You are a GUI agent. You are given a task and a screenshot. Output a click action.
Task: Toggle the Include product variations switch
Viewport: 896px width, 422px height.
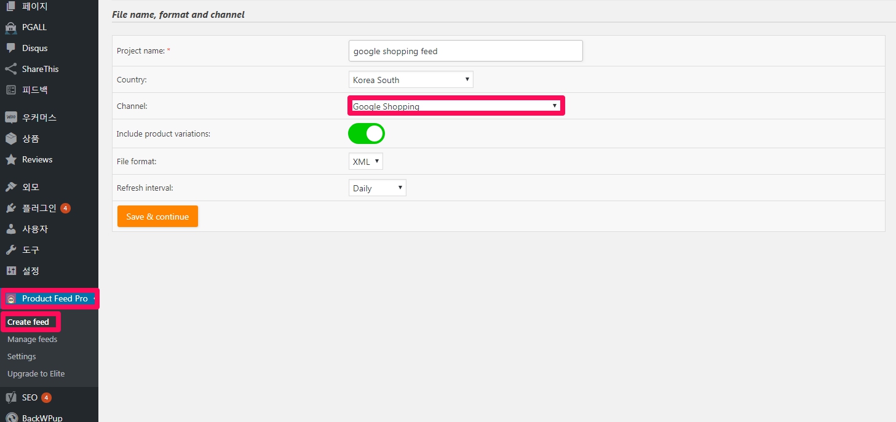pos(367,133)
